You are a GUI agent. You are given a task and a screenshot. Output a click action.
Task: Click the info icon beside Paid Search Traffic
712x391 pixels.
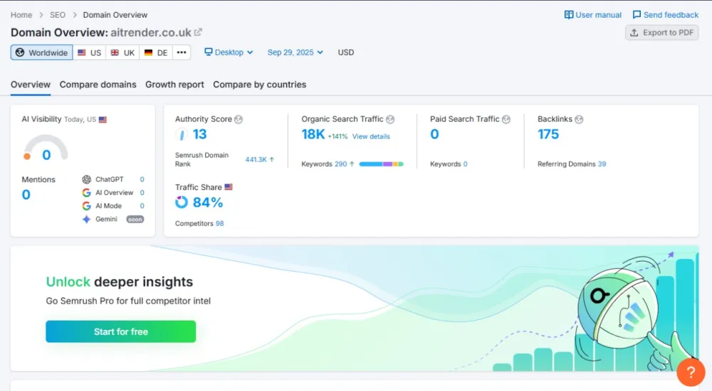[506, 119]
